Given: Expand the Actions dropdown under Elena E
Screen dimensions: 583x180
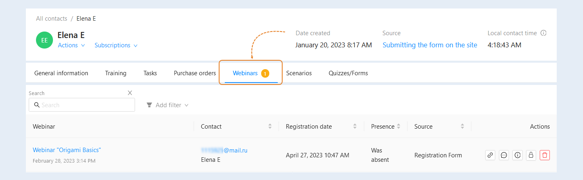Looking at the screenshot, I should [72, 45].
